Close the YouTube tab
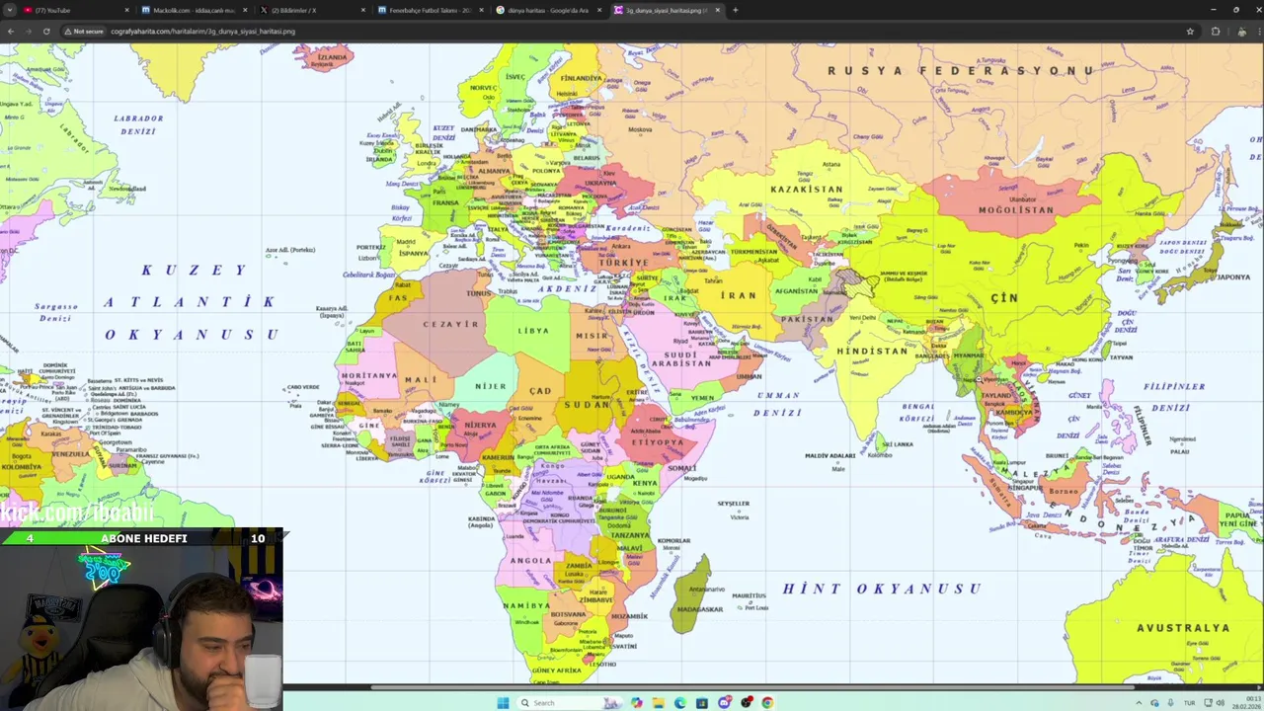Image resolution: width=1264 pixels, height=711 pixels. coord(126,10)
